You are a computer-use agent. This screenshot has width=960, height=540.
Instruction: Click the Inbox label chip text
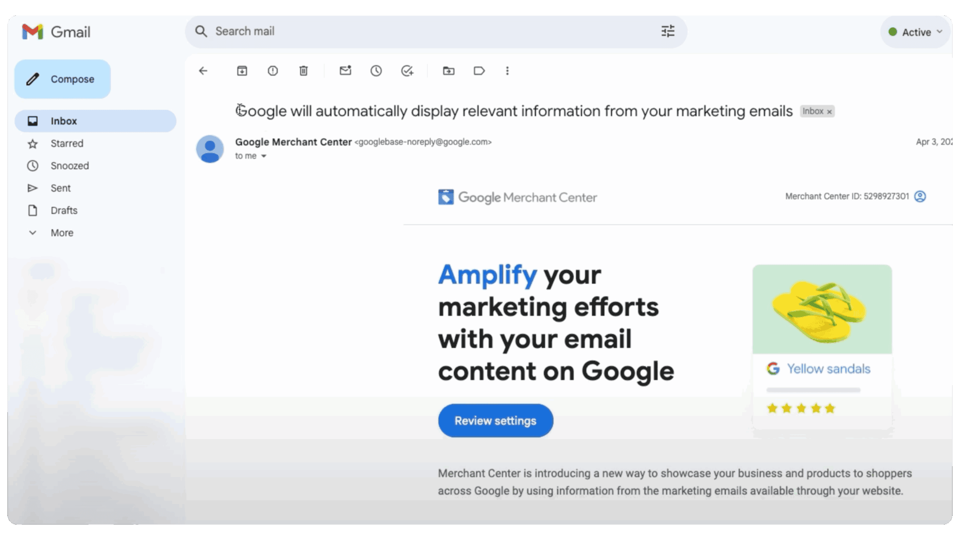[x=813, y=111]
